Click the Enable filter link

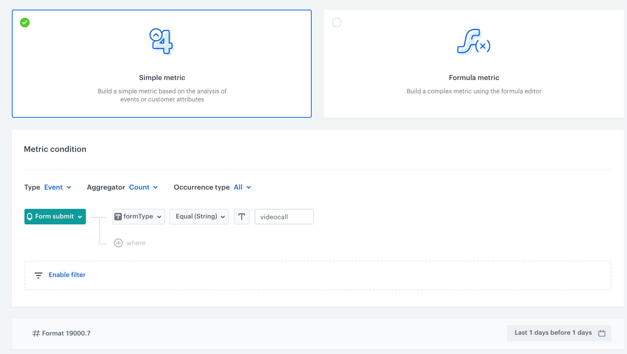(x=67, y=275)
